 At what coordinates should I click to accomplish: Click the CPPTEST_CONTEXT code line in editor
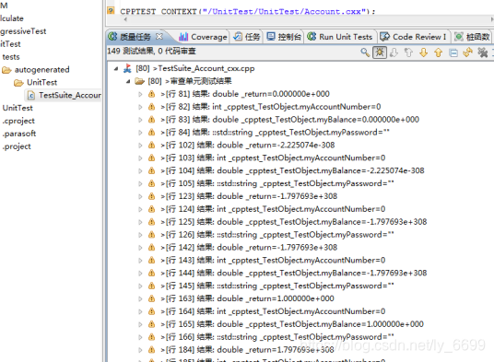(x=248, y=12)
